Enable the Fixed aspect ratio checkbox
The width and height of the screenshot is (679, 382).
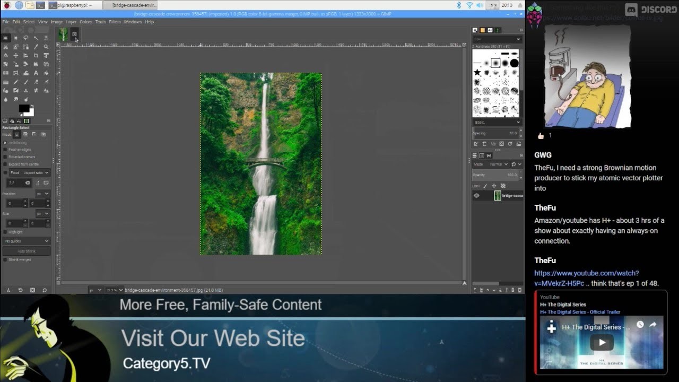pyautogui.click(x=5, y=172)
